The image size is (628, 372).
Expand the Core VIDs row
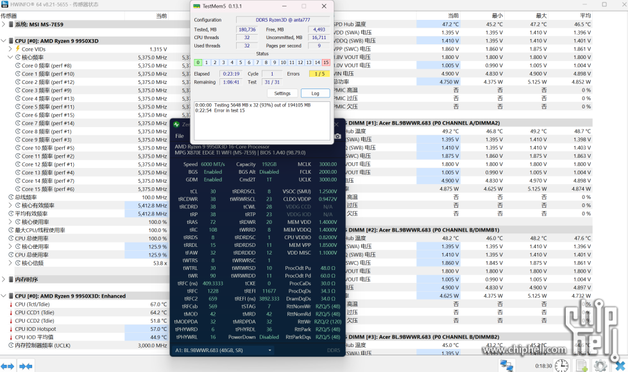click(10, 49)
